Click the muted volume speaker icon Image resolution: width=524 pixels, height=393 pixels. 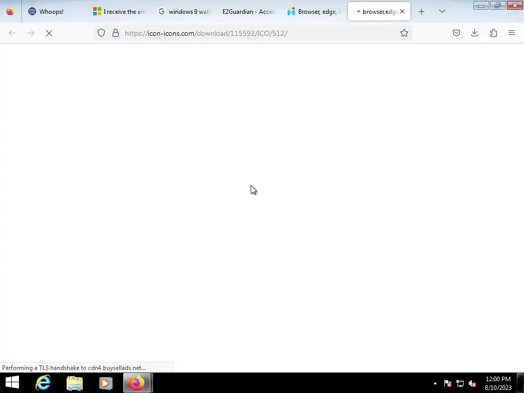472,383
